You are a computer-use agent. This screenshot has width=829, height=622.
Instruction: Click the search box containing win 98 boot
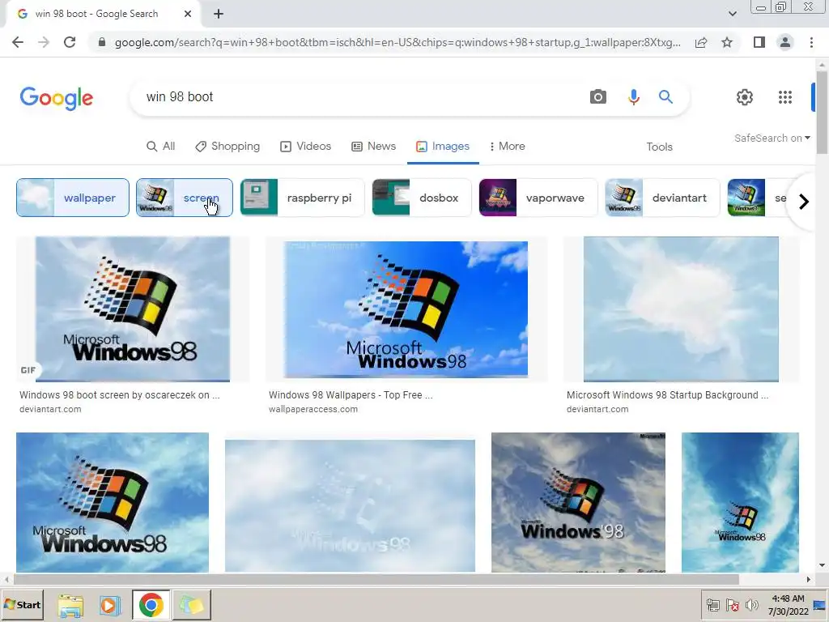point(359,97)
